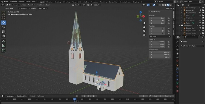Show the hidden Light object
Viewport: 205px width, 104px height.
coord(200,15)
